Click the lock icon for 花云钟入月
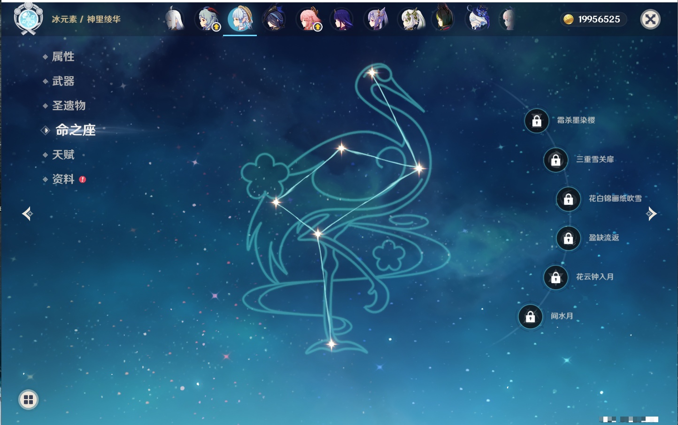This screenshot has height=425, width=678. click(x=556, y=278)
